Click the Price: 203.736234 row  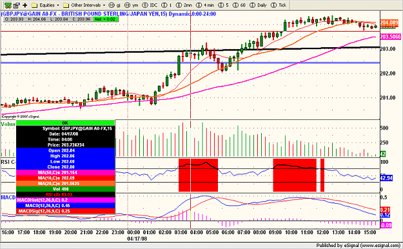tap(66, 145)
